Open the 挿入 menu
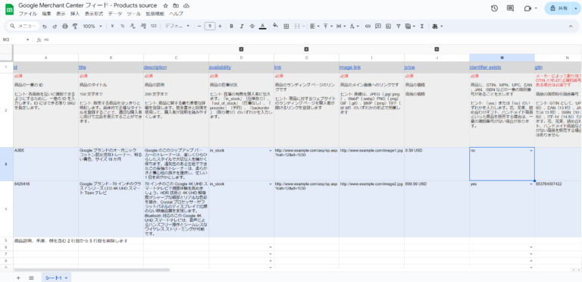Image resolution: width=582 pixels, height=282 pixels. [75, 14]
